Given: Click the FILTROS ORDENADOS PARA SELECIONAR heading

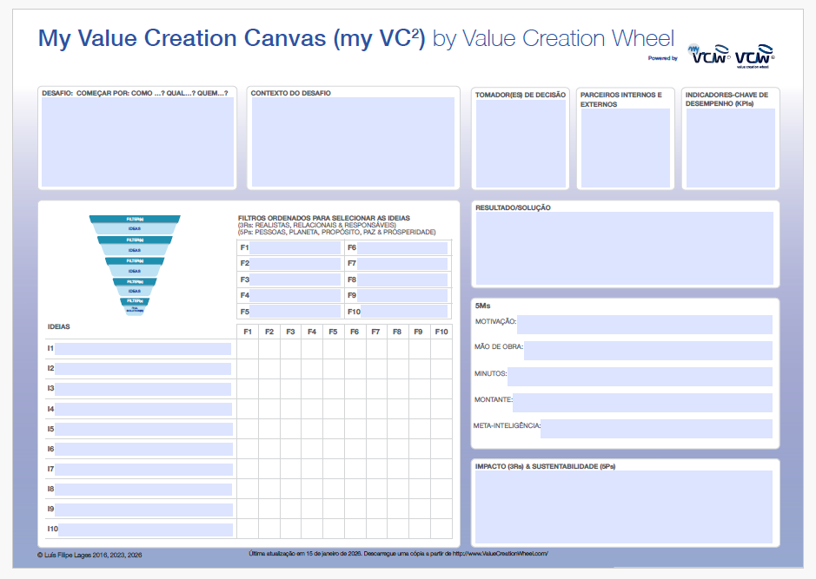Looking at the screenshot, I should (323, 218).
